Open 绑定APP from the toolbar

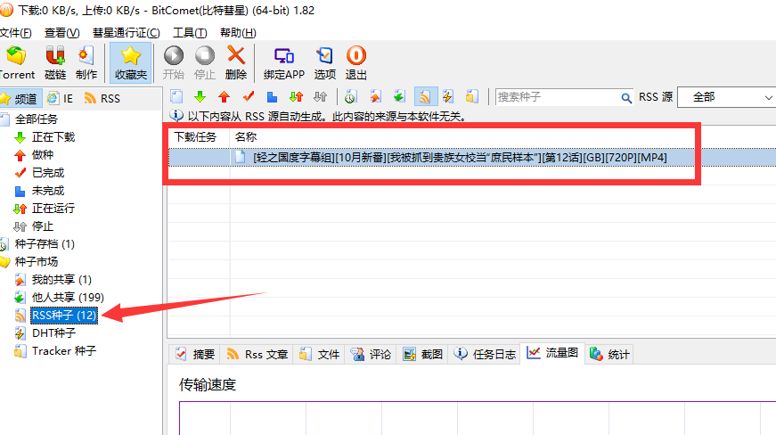[284, 62]
